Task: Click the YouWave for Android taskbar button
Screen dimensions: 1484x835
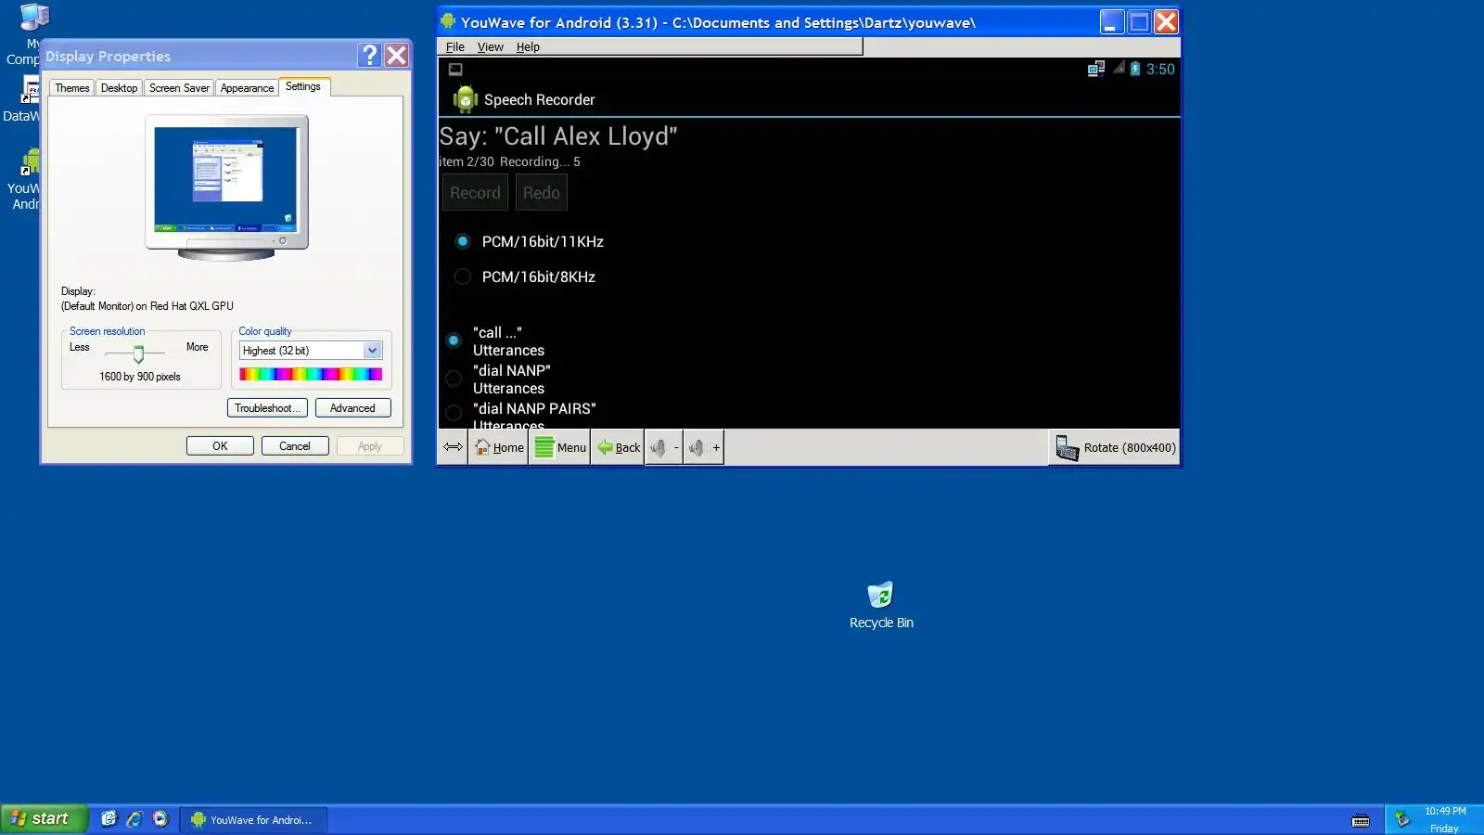Action: tap(253, 819)
